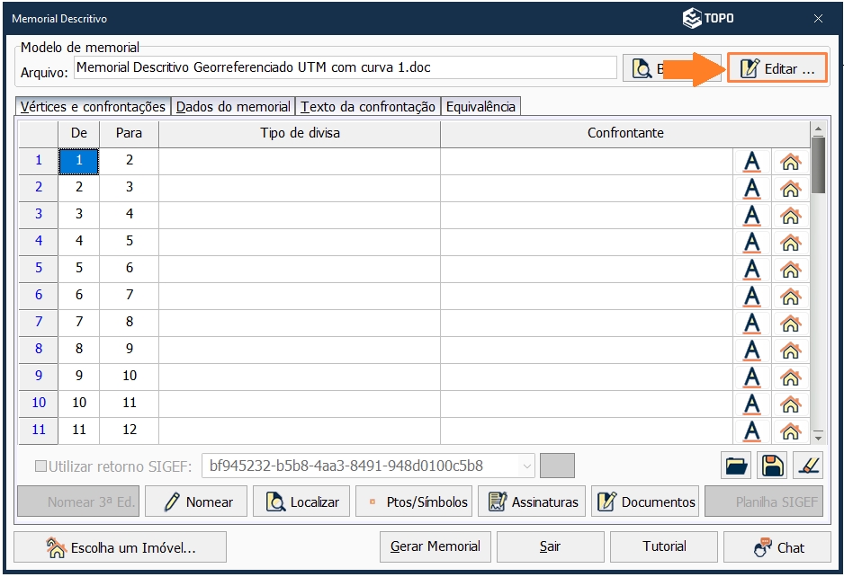Click the "A" icon on row 10
This screenshot has height=577, width=844.
(752, 403)
